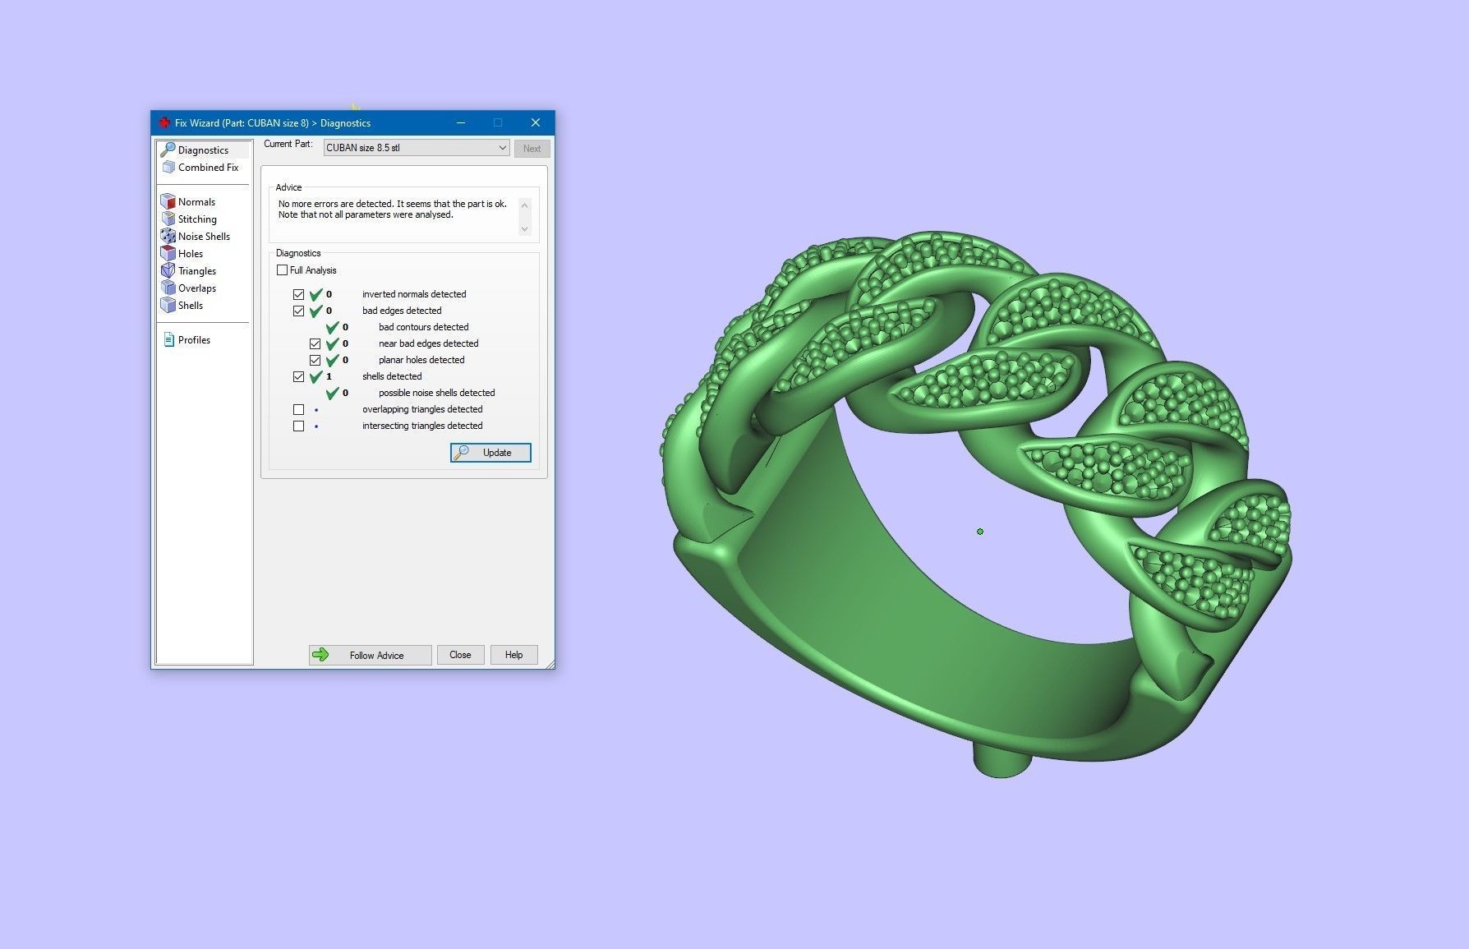Click the Triangles icon
This screenshot has width=1469, height=949.
[x=168, y=270]
